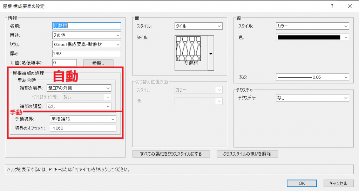The width and height of the screenshot is (359, 191).
Task: Open tile picker arrow beside 断熱材 thumbnail
Action: click(211, 54)
